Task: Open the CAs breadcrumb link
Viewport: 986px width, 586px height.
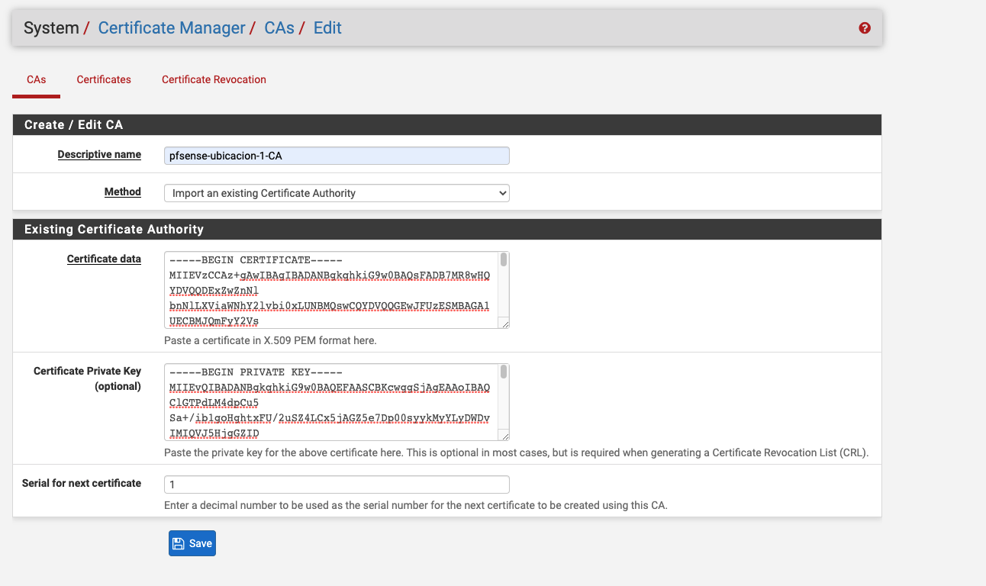Action: point(279,28)
